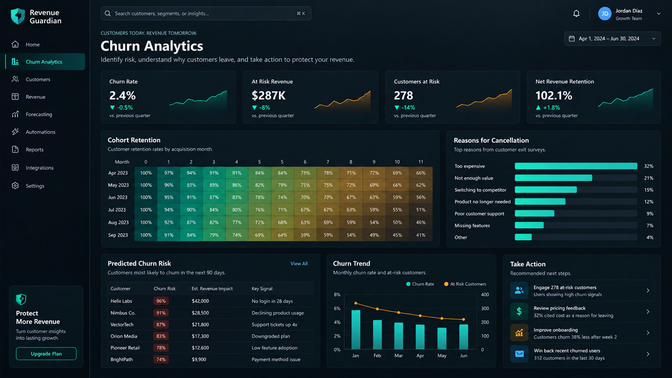Click the dollar icon for pricing feedback
Image resolution: width=672 pixels, height=378 pixels.
(x=519, y=311)
